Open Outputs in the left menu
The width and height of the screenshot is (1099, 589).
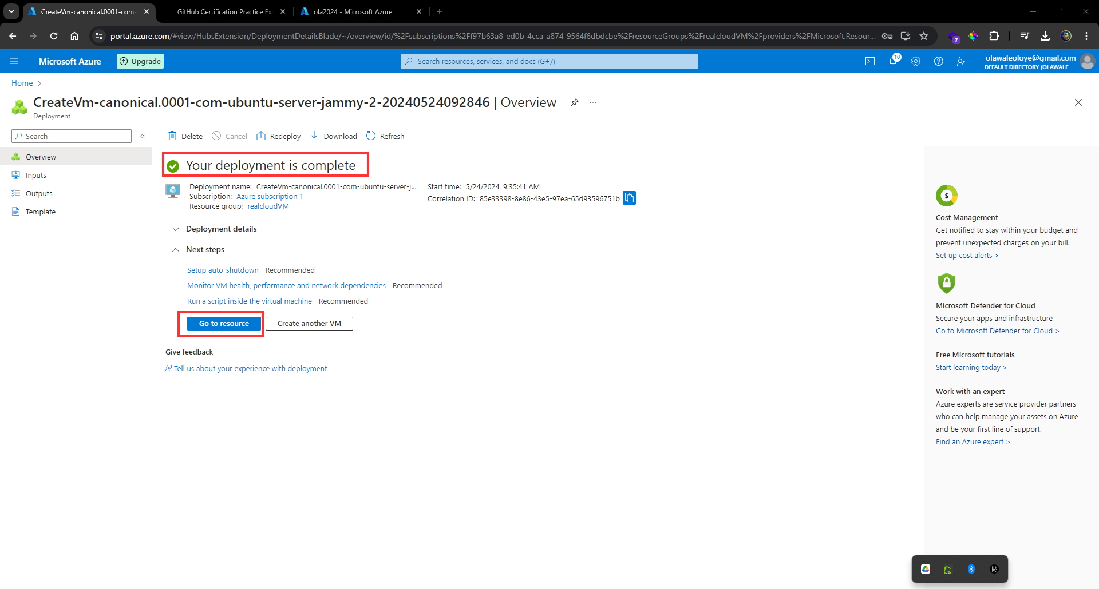coord(76,193)
